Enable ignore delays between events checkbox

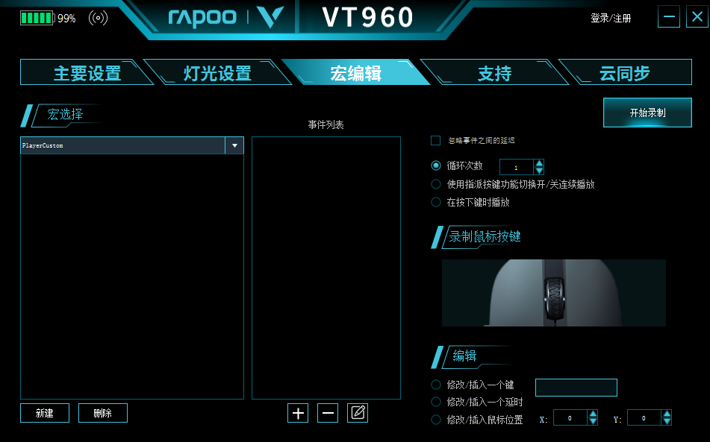click(435, 141)
